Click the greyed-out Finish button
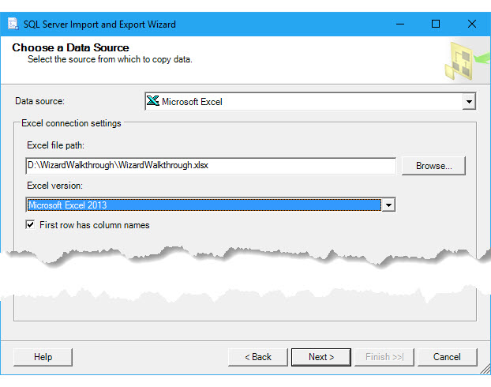Image resolution: width=491 pixels, height=387 pixels. 384,357
